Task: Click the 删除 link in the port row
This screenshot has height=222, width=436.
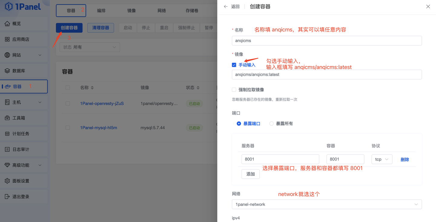Action: click(405, 160)
